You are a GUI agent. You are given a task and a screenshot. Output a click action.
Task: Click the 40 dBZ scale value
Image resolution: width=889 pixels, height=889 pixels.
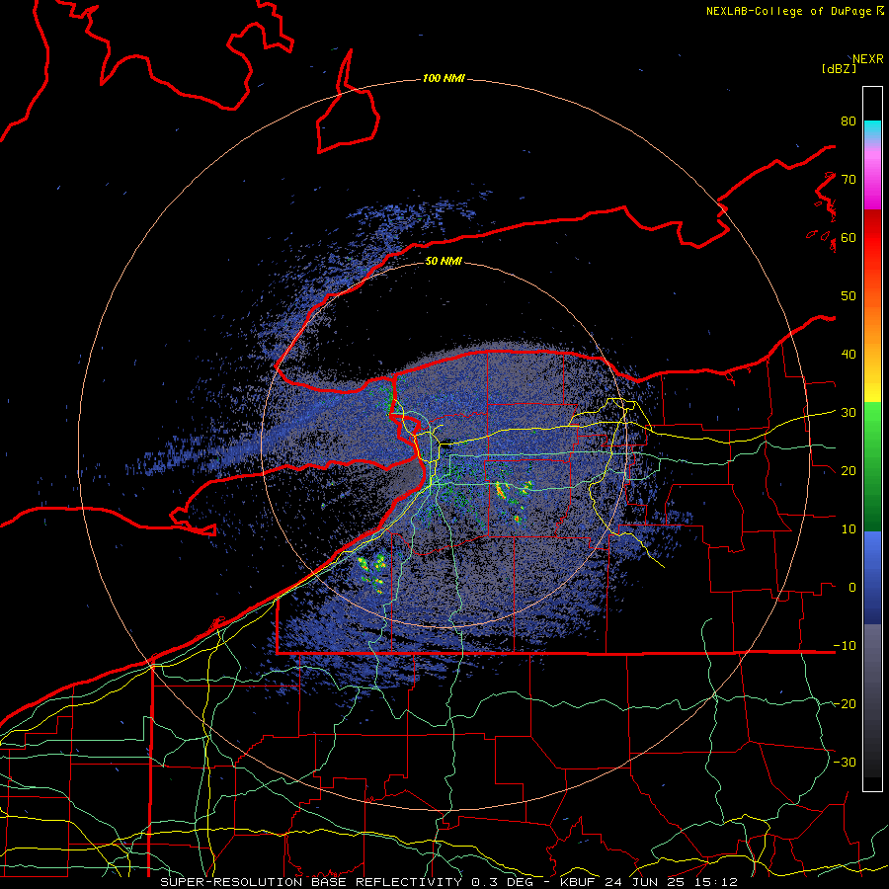click(x=849, y=355)
